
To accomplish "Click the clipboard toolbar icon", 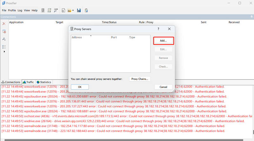I will (86, 10).
